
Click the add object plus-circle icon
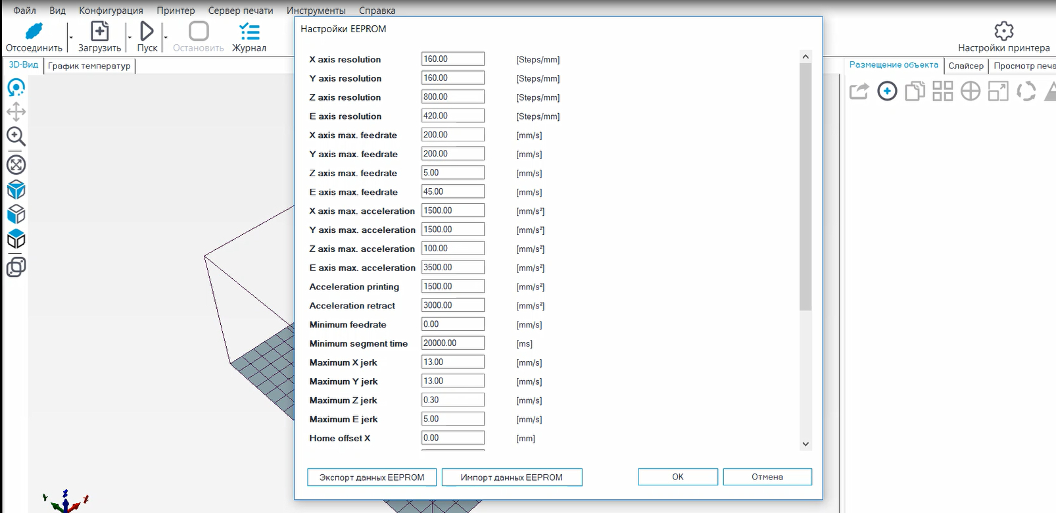click(x=887, y=91)
